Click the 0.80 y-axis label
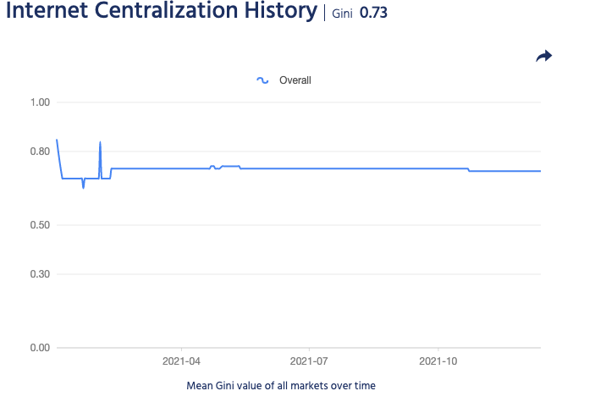 click(x=41, y=151)
